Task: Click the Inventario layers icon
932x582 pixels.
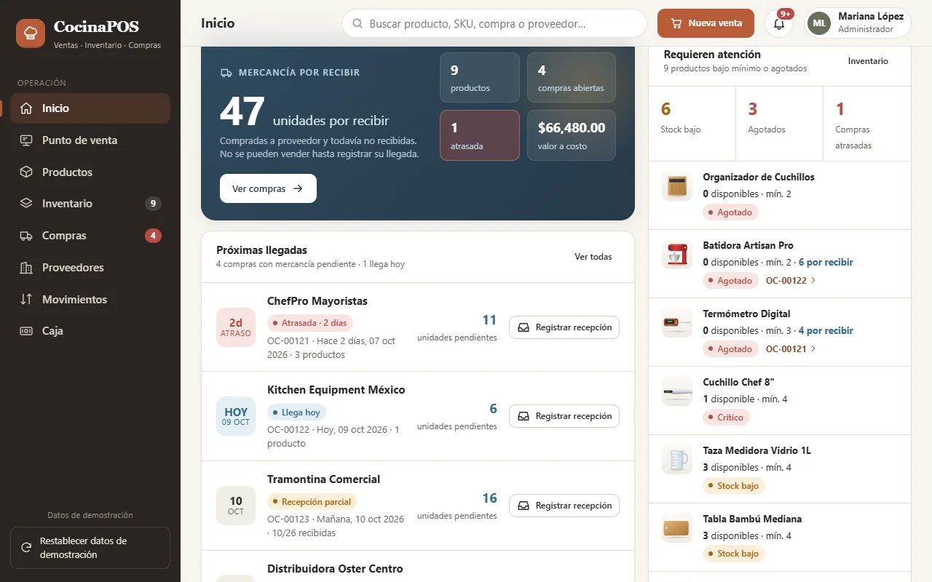Action: 26,204
